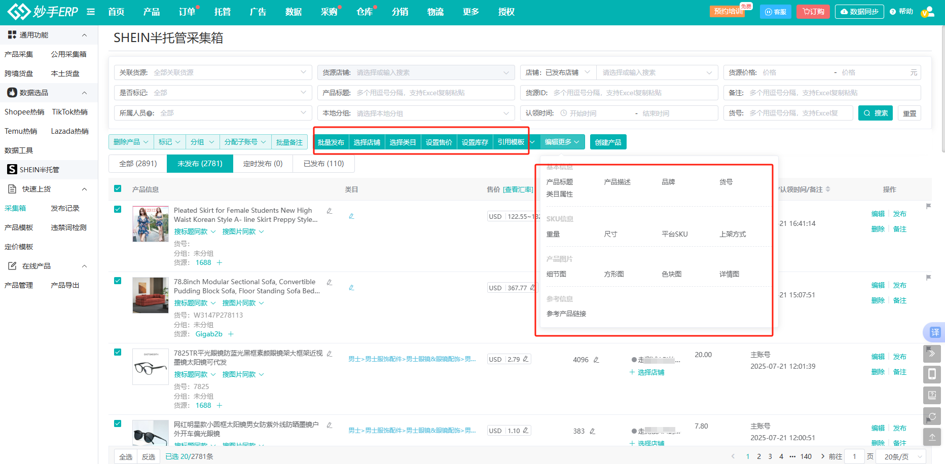This screenshot has height=464, width=945.
Task: Uncheck the Pleated Skirt product checkbox
Action: (118, 209)
